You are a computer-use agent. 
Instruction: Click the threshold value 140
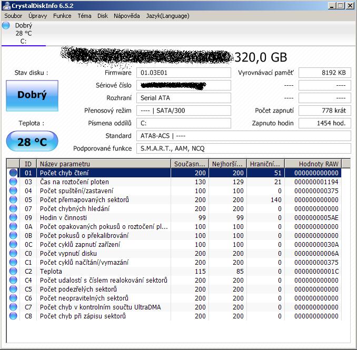point(276,199)
